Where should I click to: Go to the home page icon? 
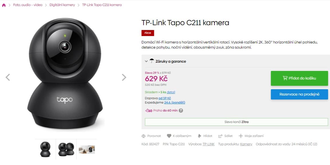(x=4, y=5)
